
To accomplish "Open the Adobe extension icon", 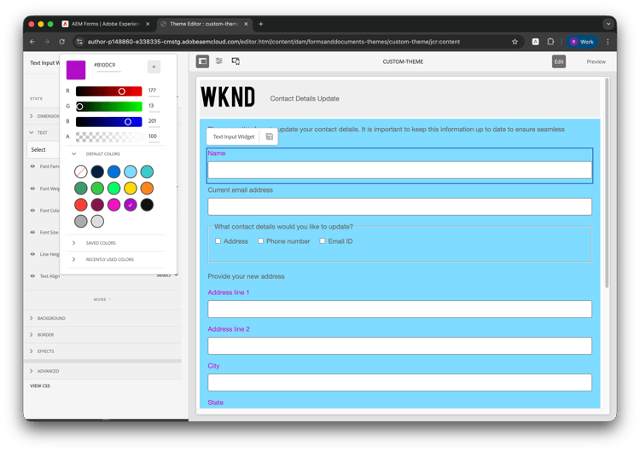I will (535, 42).
